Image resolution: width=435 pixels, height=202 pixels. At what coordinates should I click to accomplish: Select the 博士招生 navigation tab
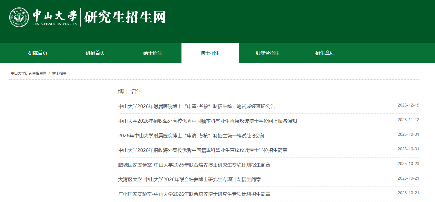[x=210, y=53]
